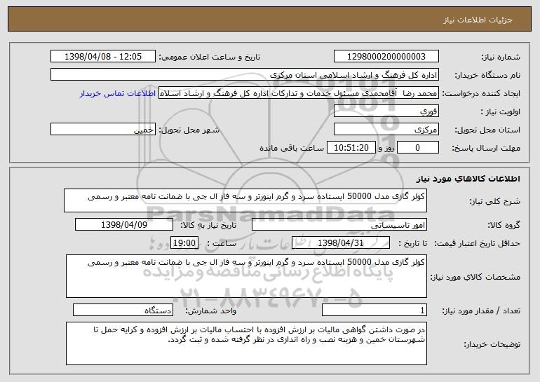This screenshot has height=382, width=540.
Task: Click the مهلت ارسال پاسخ label
Action: click(486, 148)
